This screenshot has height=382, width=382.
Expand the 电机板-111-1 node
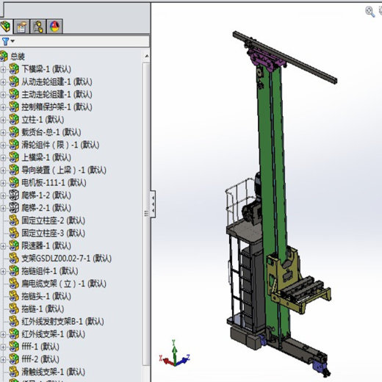click(3, 183)
